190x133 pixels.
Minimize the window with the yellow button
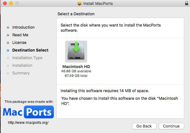pos(11,3)
